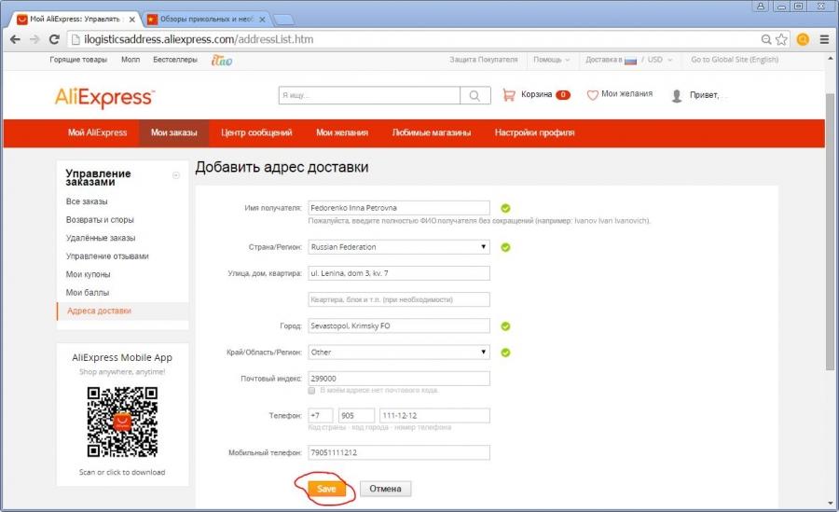The height and width of the screenshot is (512, 839).
Task: Click the wishlist heart icon
Action: pyautogui.click(x=592, y=95)
